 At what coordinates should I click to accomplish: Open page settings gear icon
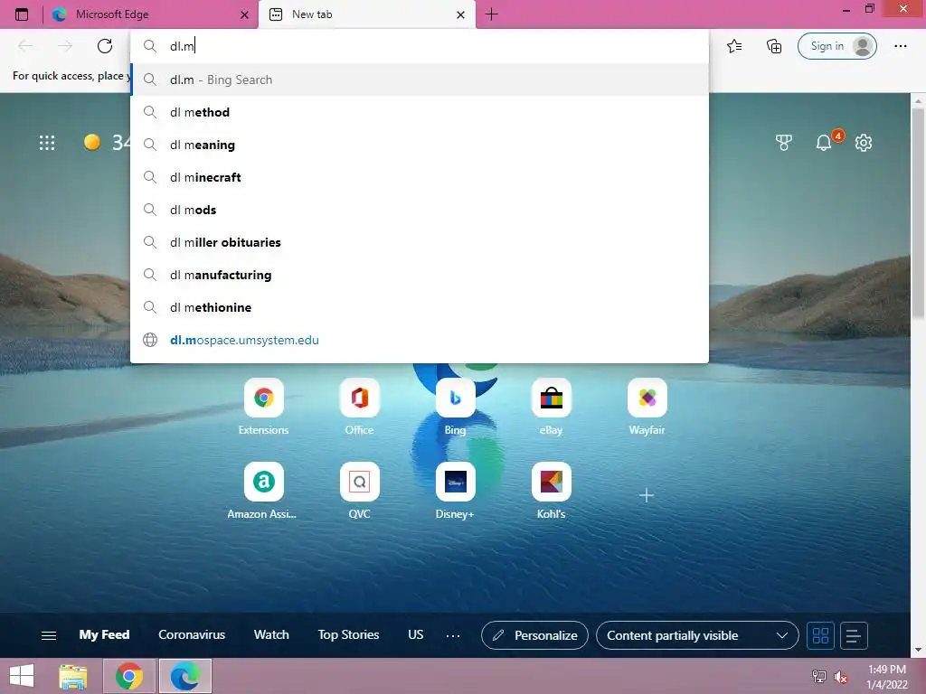click(864, 142)
